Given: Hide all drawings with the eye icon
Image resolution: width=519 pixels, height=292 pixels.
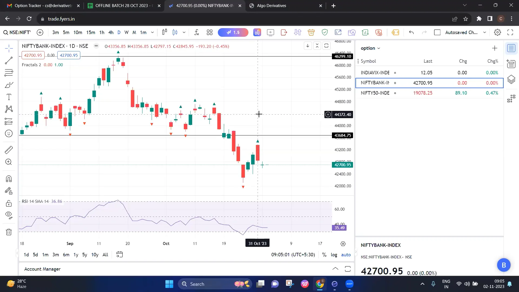Looking at the screenshot, I should [x=9, y=215].
